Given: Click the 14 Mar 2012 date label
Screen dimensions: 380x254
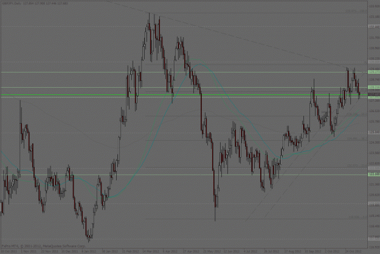Looking at the screenshot, I should [151, 252].
